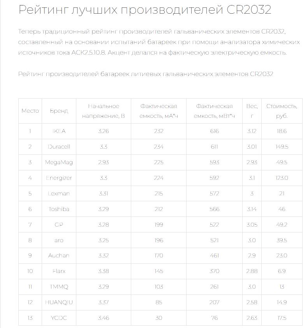Click the "Место" column header
Viewport: 303px width, 328px height.
click(x=30, y=111)
